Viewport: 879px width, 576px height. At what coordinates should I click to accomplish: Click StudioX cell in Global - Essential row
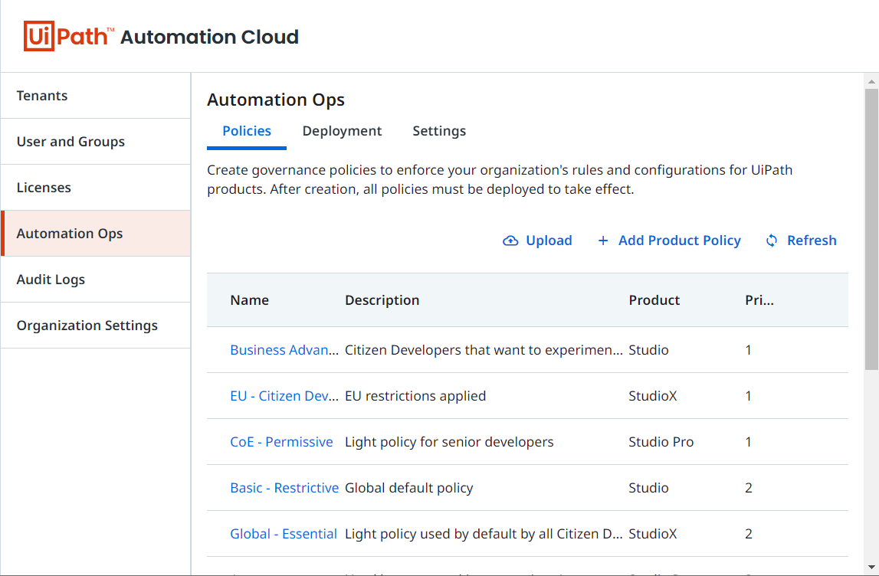(x=652, y=533)
